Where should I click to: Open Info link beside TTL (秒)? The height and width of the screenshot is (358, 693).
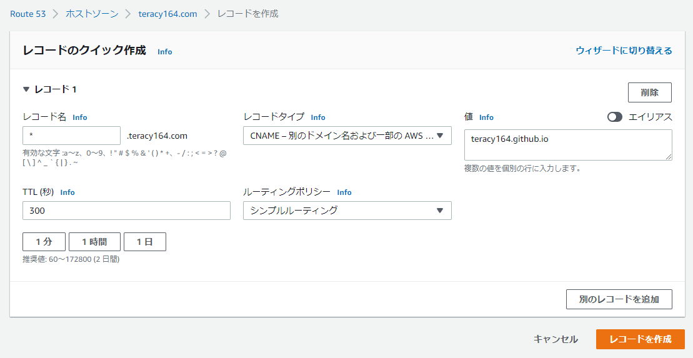tap(67, 192)
